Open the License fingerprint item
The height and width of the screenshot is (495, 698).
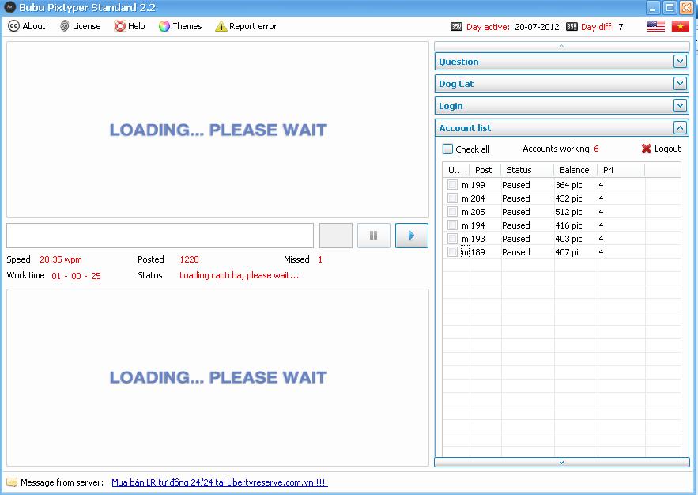tap(65, 26)
